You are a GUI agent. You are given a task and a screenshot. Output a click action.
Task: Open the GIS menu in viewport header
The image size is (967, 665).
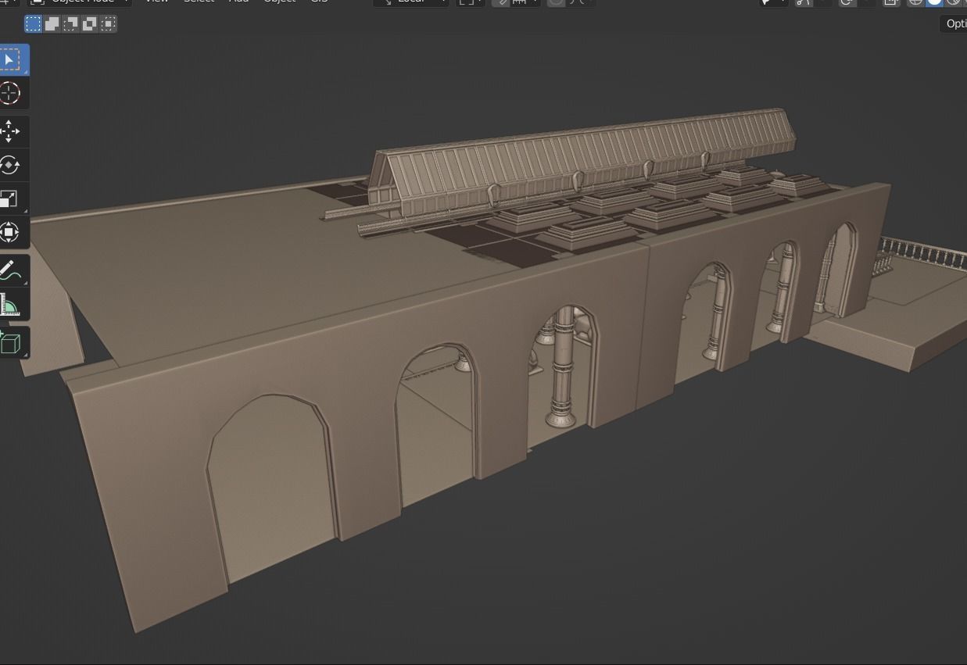pos(319,2)
